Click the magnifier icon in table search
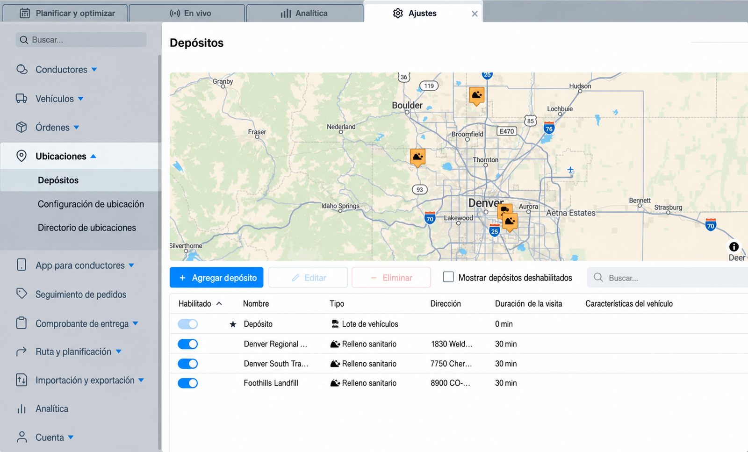Viewport: 748px width, 452px height. [x=598, y=277]
